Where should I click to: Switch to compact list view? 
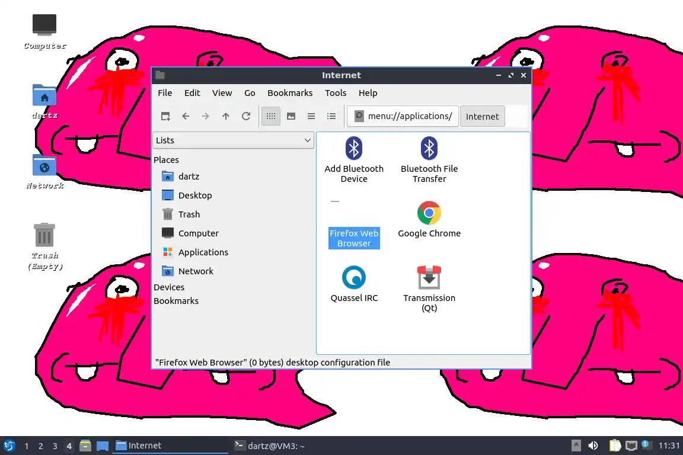[x=311, y=116]
